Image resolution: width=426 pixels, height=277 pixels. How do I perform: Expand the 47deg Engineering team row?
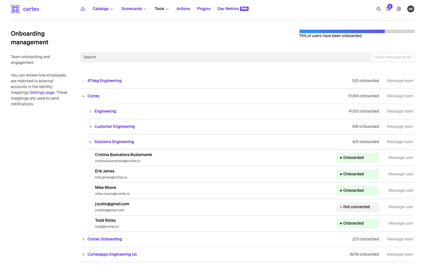pyautogui.click(x=83, y=81)
